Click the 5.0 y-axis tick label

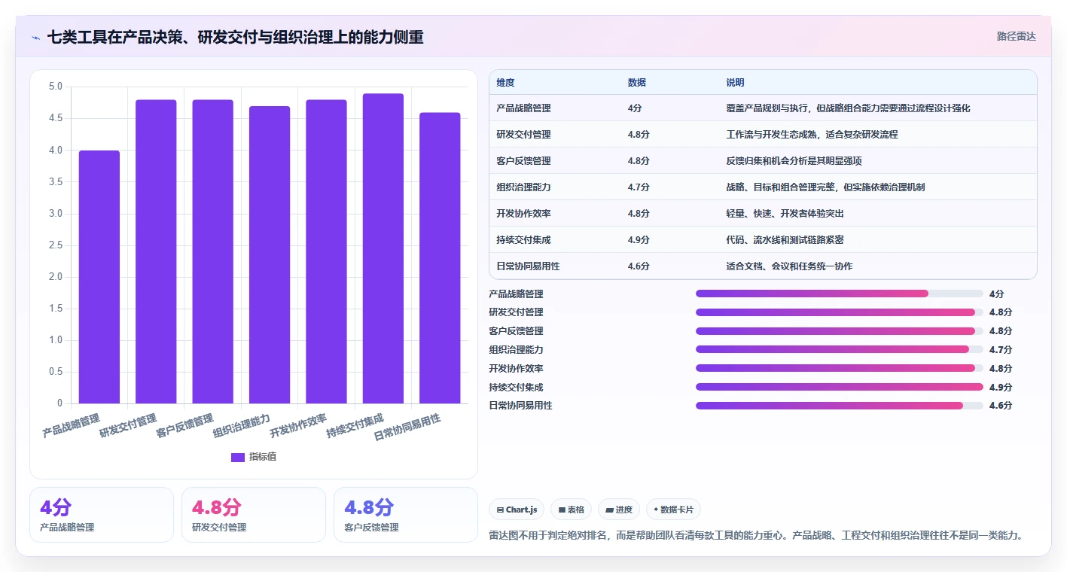(56, 87)
